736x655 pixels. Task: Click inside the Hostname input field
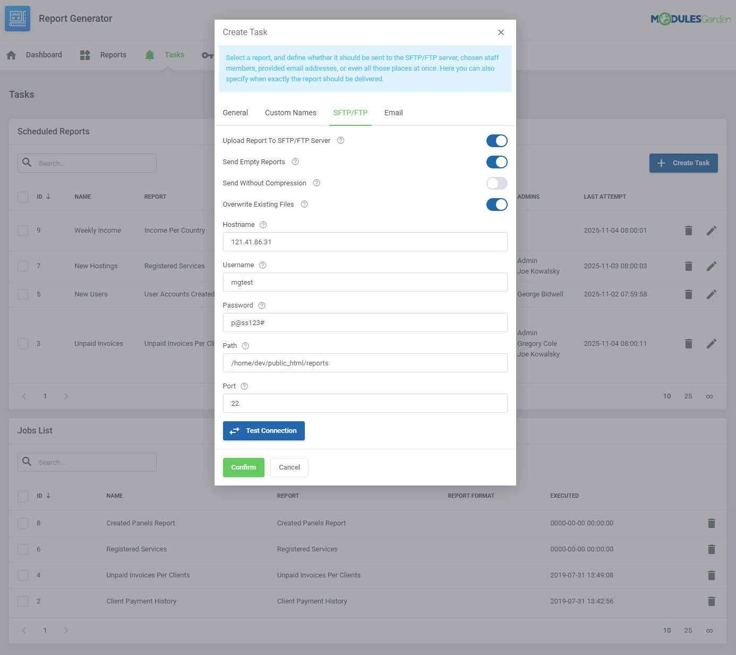pyautogui.click(x=365, y=242)
